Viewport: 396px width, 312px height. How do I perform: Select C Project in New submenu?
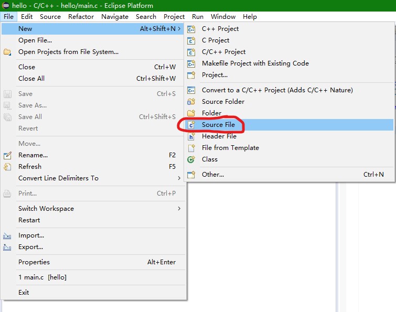click(289, 40)
